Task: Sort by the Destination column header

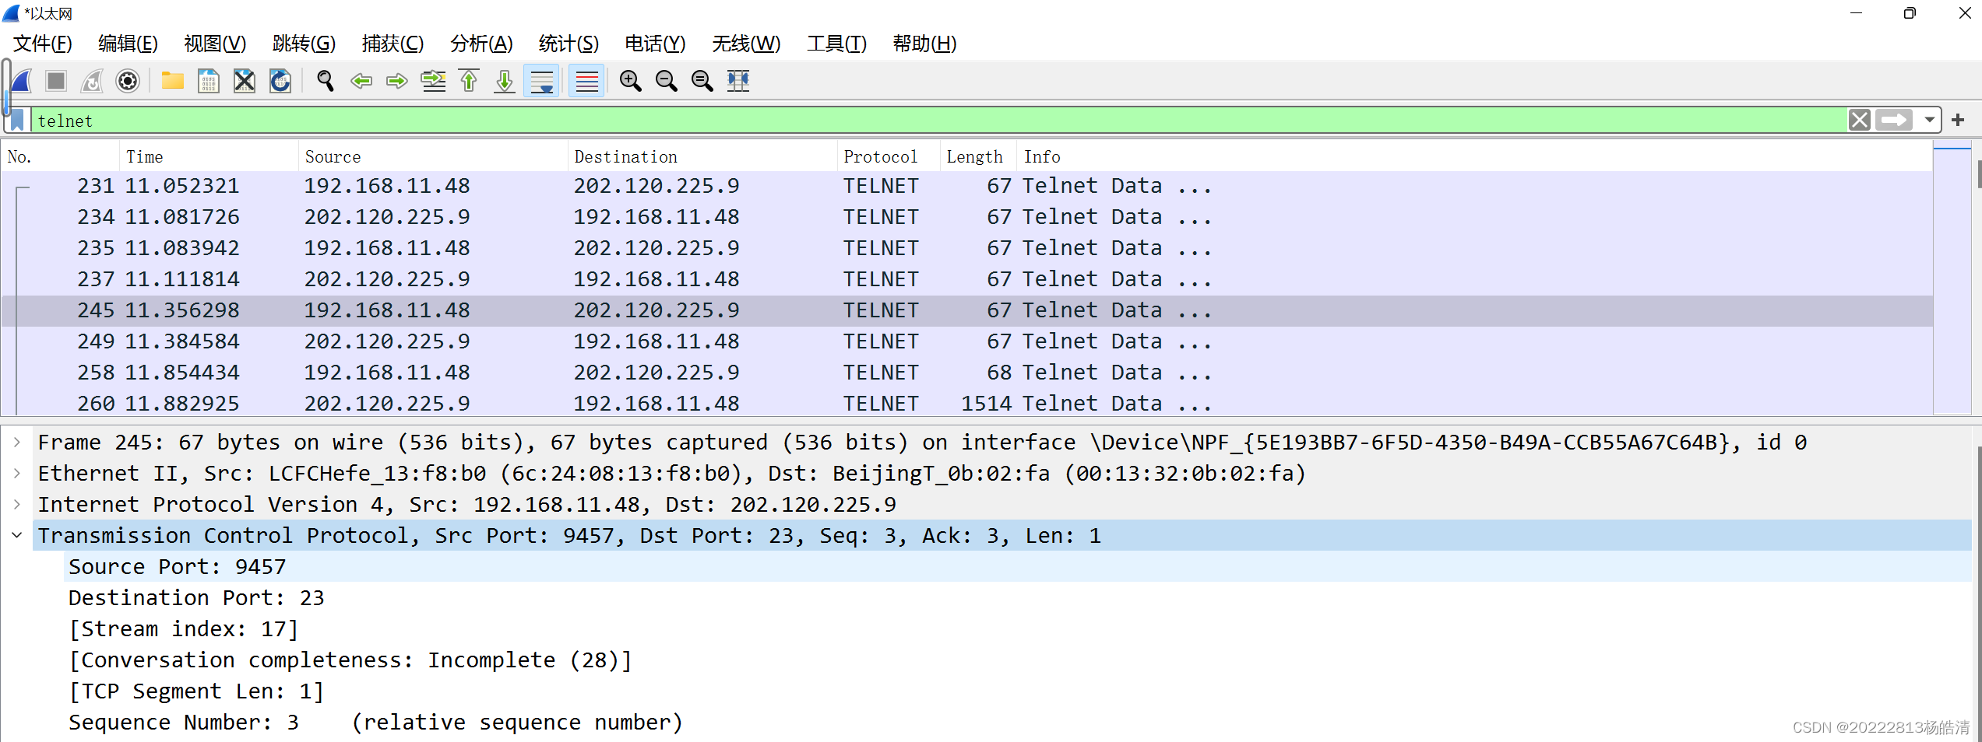Action: [702, 156]
